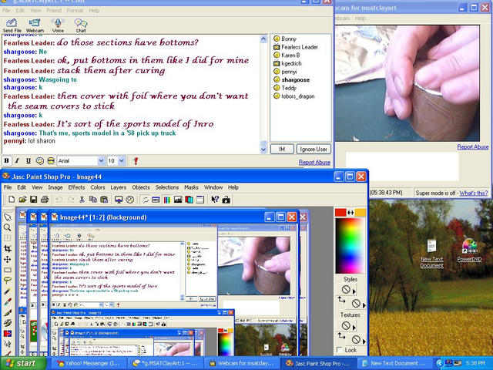Image resolution: width=493 pixels, height=370 pixels.
Task: Expand the foreground Textures flyout arrow
Action: [x=354, y=328]
